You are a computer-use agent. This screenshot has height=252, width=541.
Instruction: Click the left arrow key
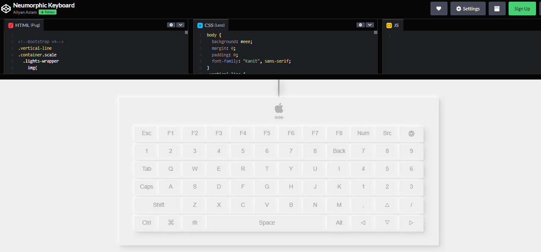click(x=363, y=223)
